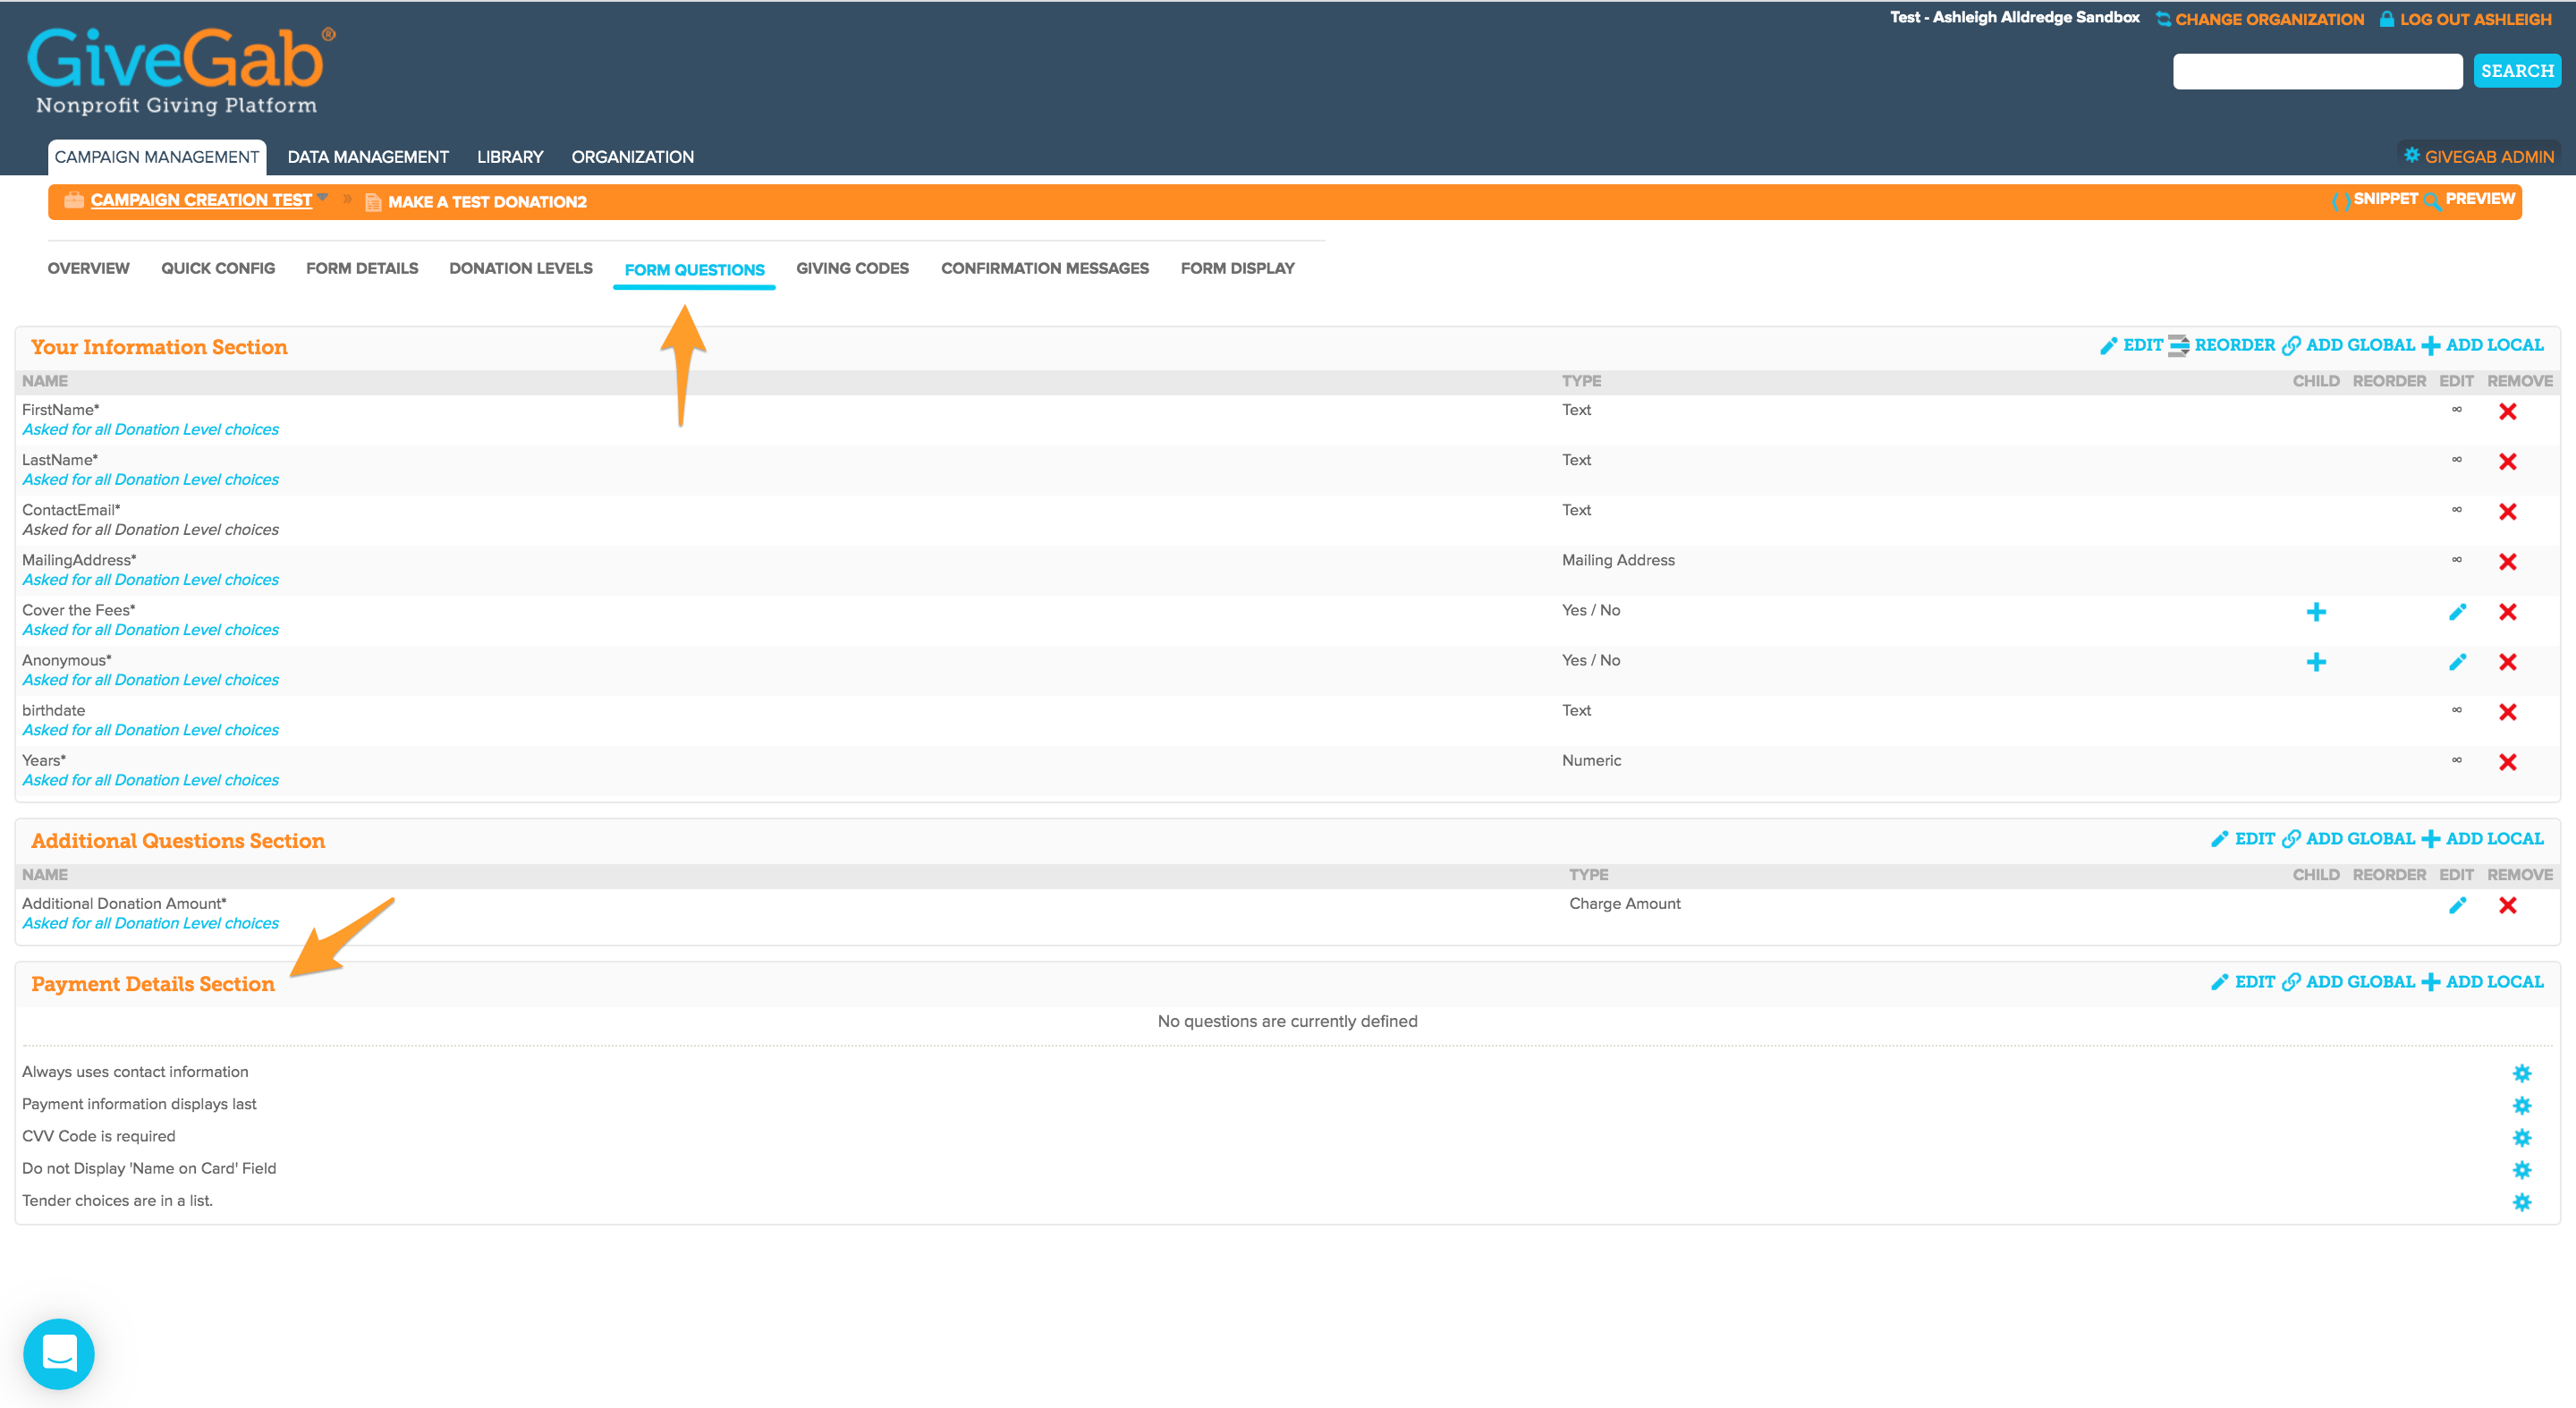This screenshot has height=1408, width=2576.
Task: Switch to the Quick Config tab
Action: [x=218, y=268]
